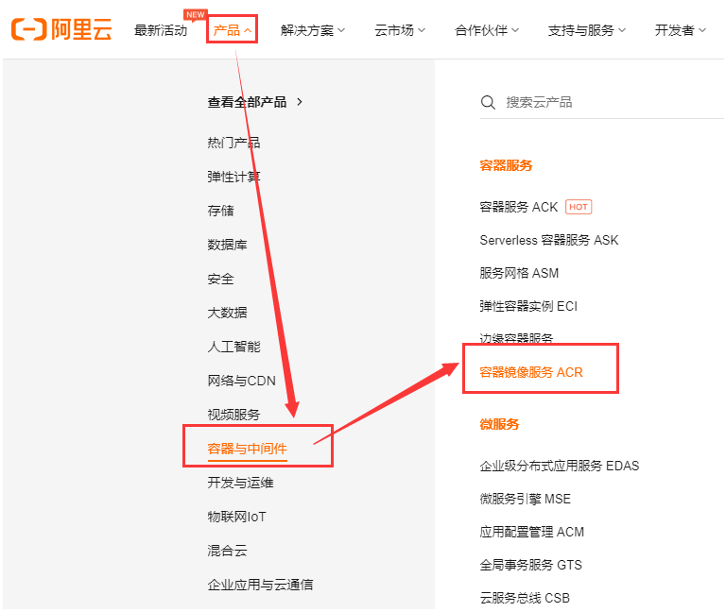The width and height of the screenshot is (726, 612).
Task: Select the 网络与CDN category
Action: point(242,381)
